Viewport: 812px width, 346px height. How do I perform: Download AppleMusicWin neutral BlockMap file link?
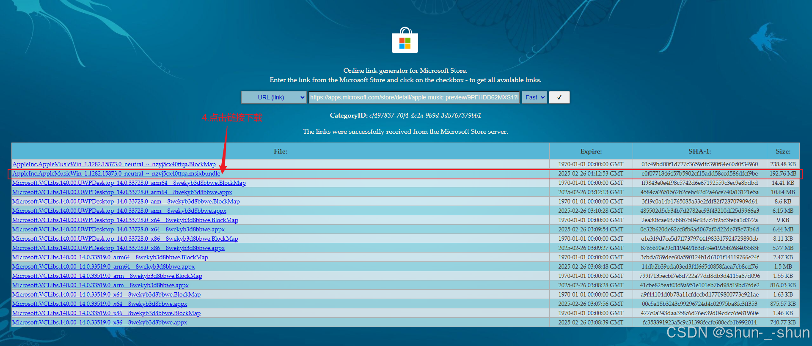tap(114, 164)
